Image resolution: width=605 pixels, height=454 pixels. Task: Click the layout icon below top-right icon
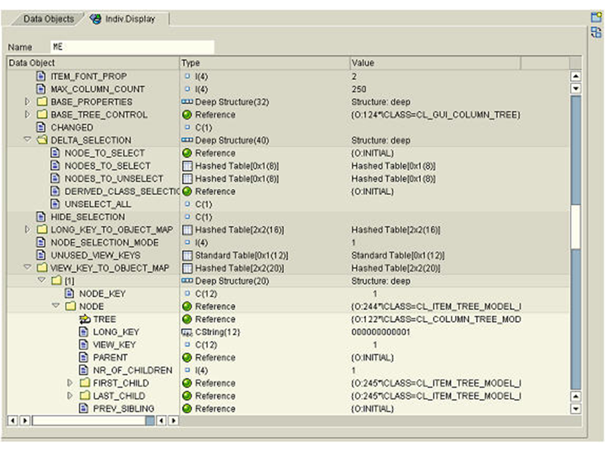point(596,32)
